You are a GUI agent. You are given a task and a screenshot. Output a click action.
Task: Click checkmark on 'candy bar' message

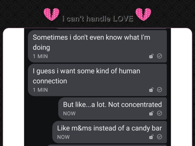point(160,137)
